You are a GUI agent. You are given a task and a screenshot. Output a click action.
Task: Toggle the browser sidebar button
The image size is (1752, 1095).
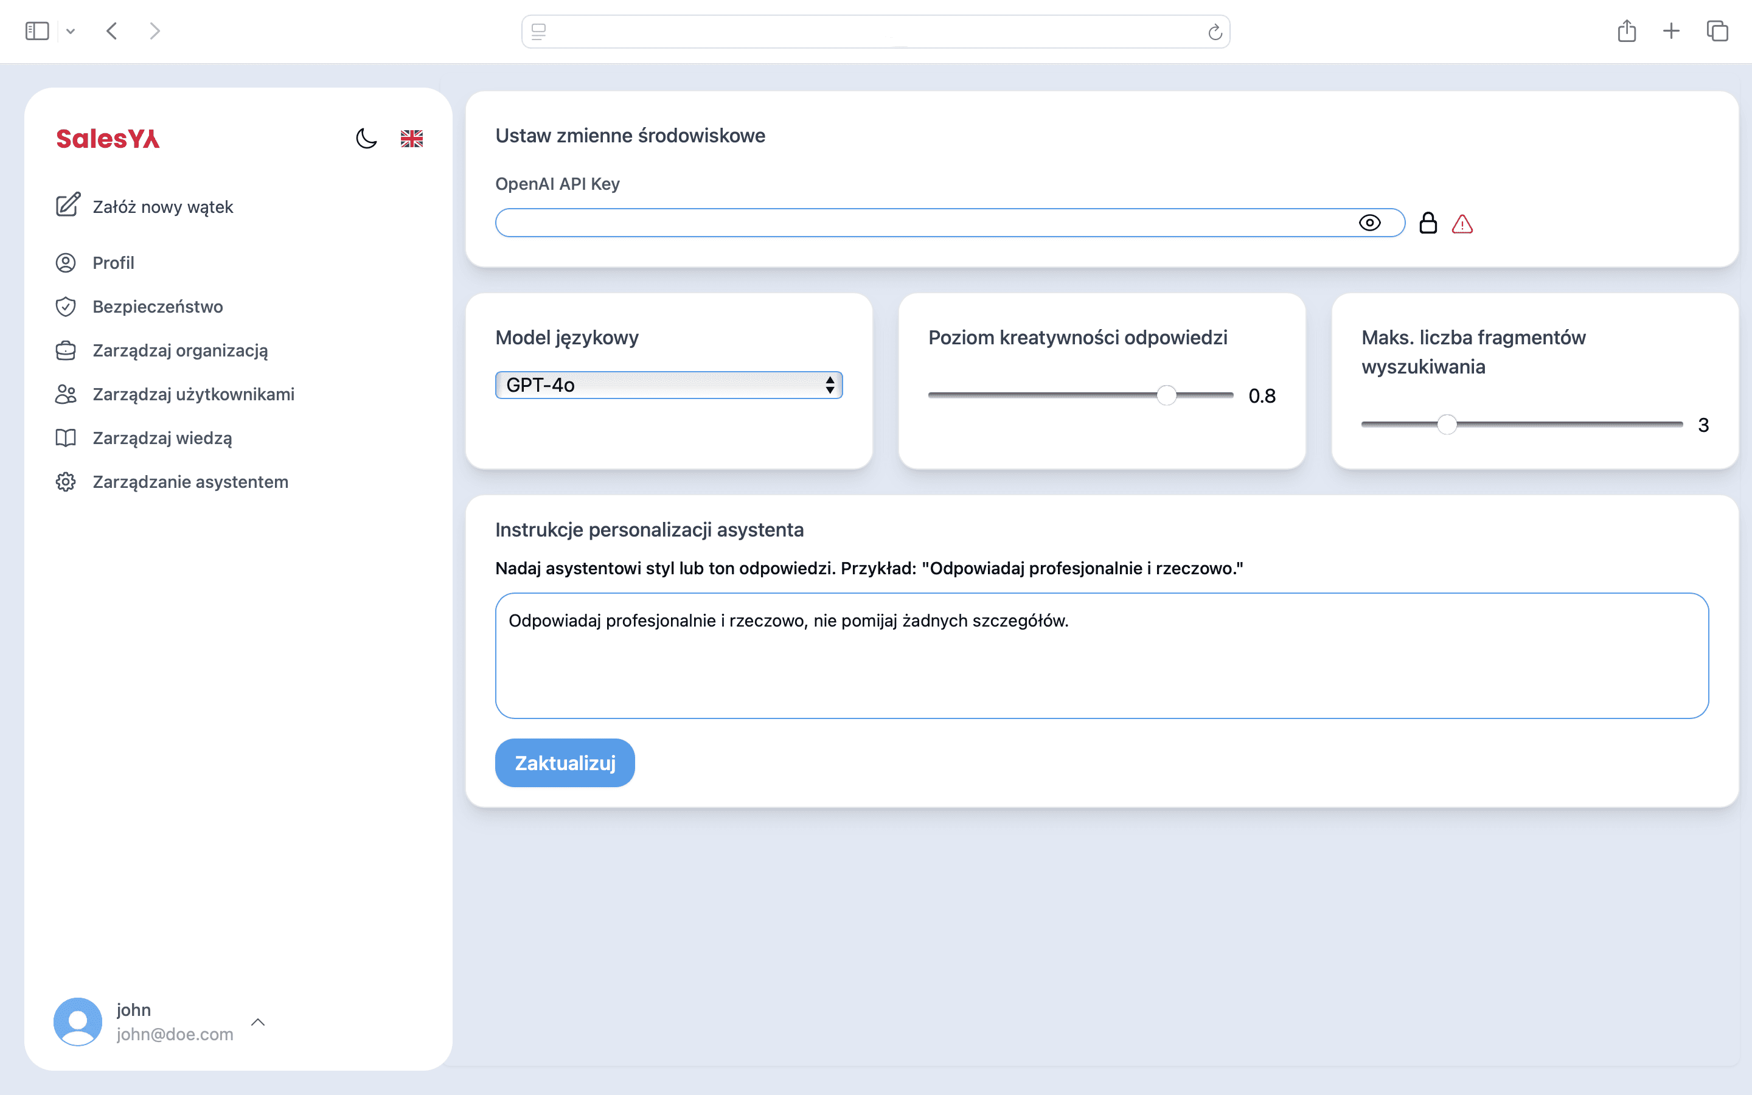[37, 31]
